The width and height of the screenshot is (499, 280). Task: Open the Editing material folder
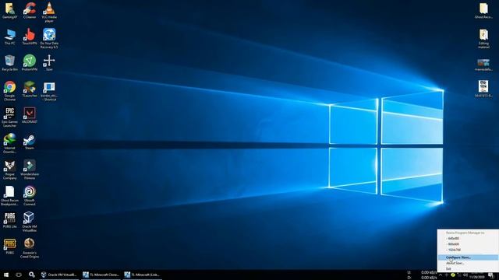click(x=483, y=38)
